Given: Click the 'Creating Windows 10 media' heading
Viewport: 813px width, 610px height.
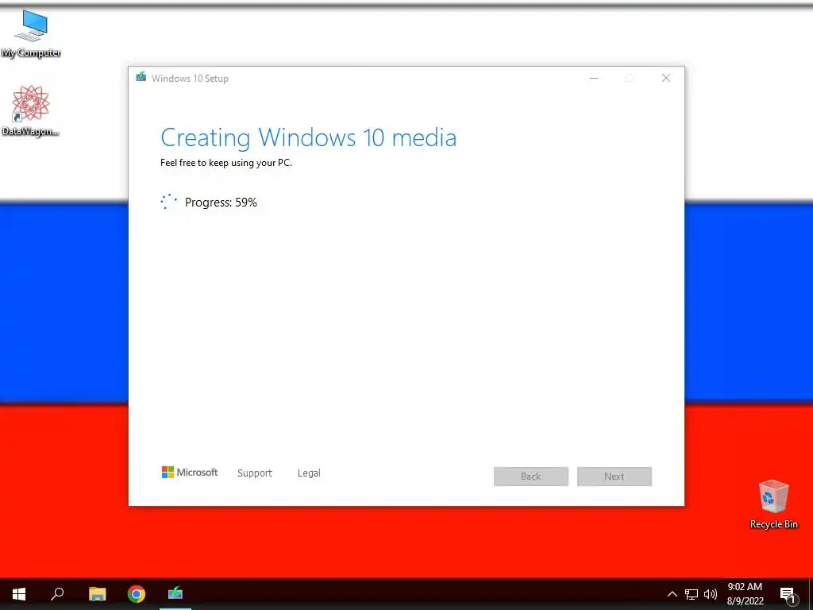Looking at the screenshot, I should click(x=309, y=138).
